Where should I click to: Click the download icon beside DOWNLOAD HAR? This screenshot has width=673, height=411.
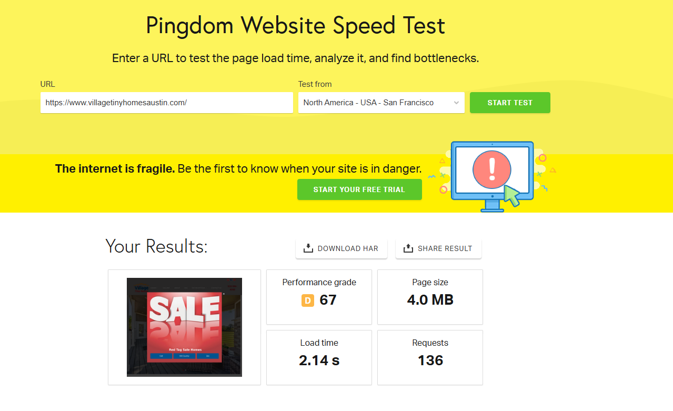[x=308, y=248]
